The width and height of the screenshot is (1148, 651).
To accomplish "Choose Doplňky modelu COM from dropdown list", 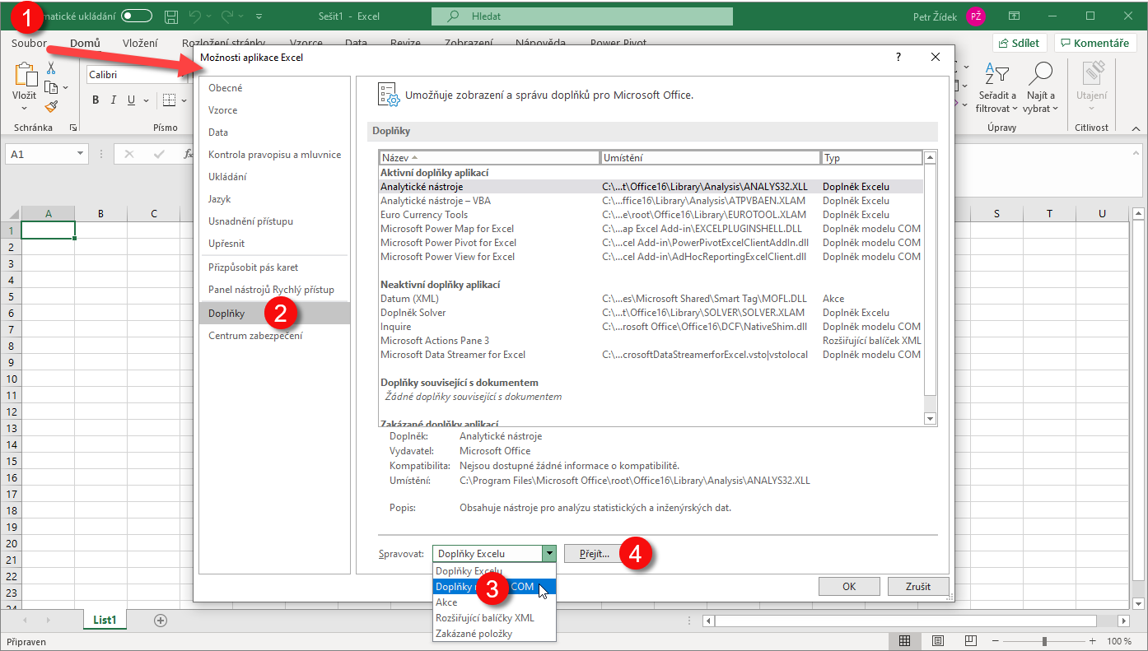I will (494, 587).
